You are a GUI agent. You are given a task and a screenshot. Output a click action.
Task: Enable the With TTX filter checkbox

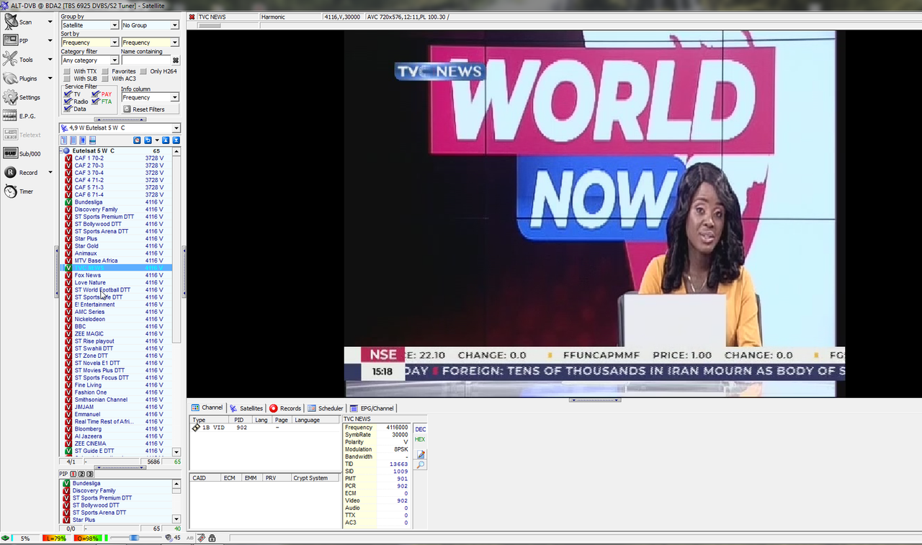tap(67, 71)
